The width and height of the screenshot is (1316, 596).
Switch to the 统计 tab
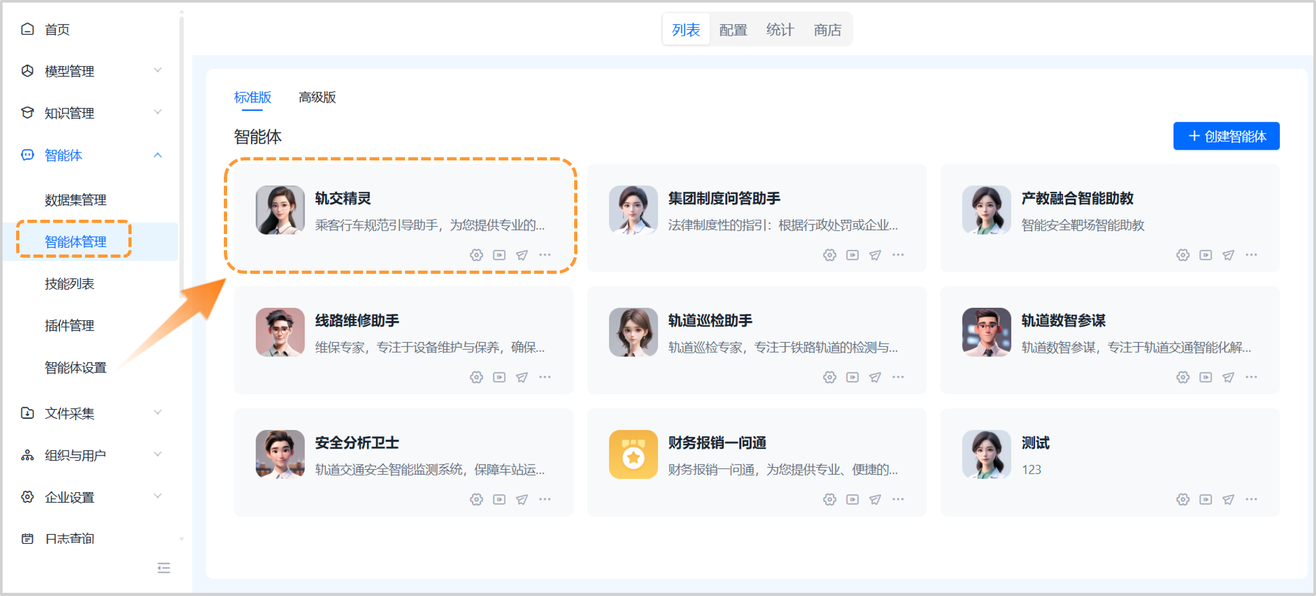780,29
